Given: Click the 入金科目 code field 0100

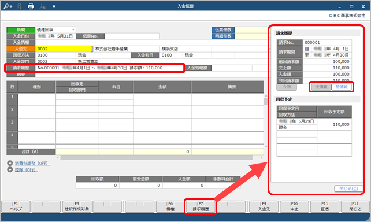Looking at the screenshot, I should pos(171,55).
